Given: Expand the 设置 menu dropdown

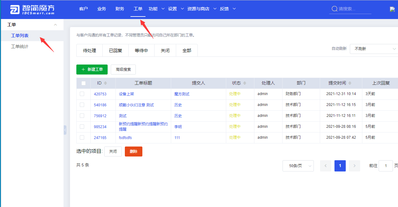Looking at the screenshot, I should pyautogui.click(x=182, y=9).
